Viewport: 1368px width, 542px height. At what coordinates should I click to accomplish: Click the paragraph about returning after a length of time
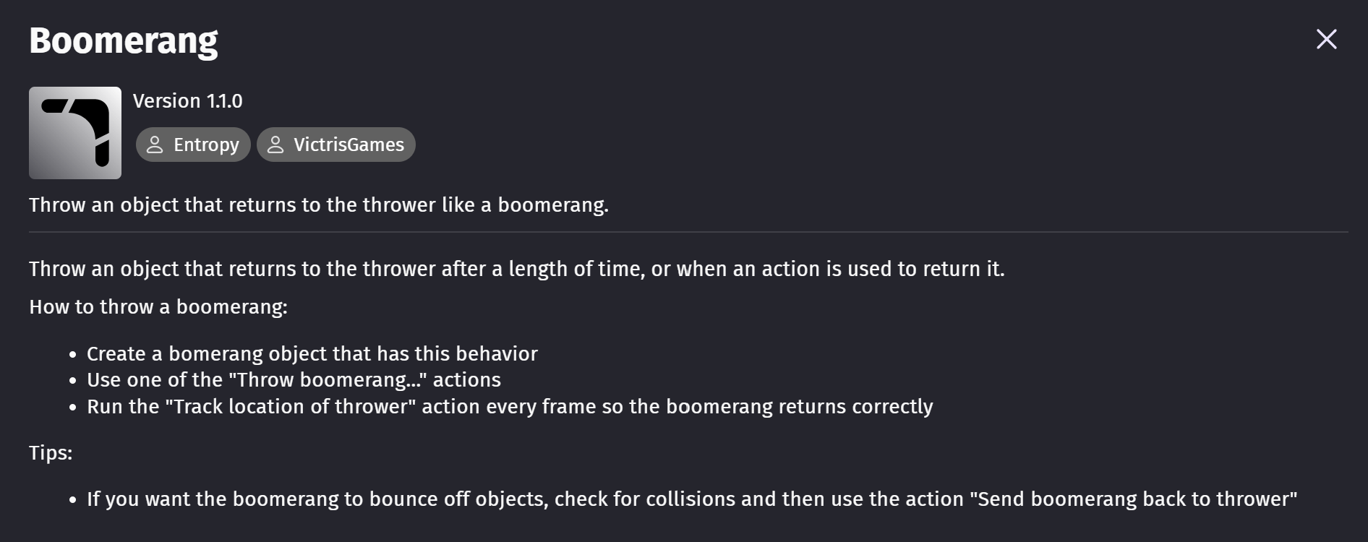517,269
